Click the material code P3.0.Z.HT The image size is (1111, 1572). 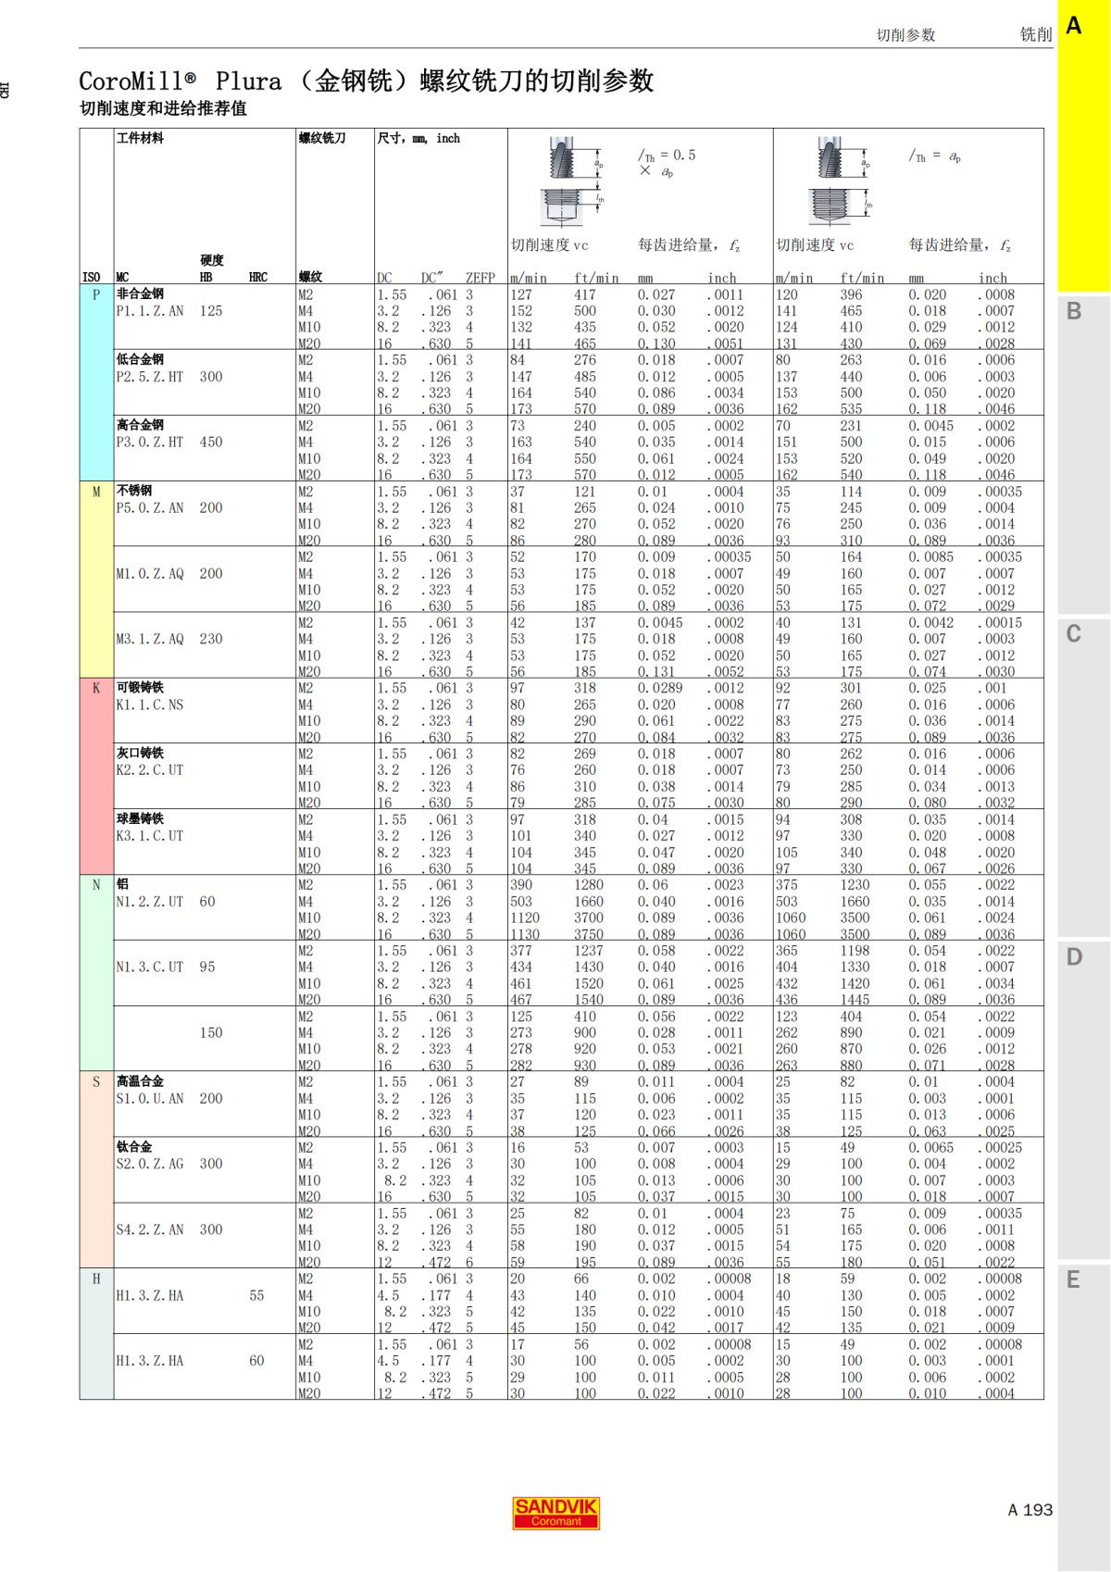point(150,443)
